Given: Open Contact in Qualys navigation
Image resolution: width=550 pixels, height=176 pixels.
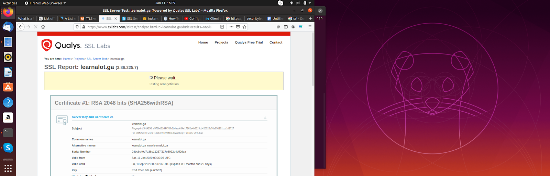Looking at the screenshot, I should coord(276,42).
